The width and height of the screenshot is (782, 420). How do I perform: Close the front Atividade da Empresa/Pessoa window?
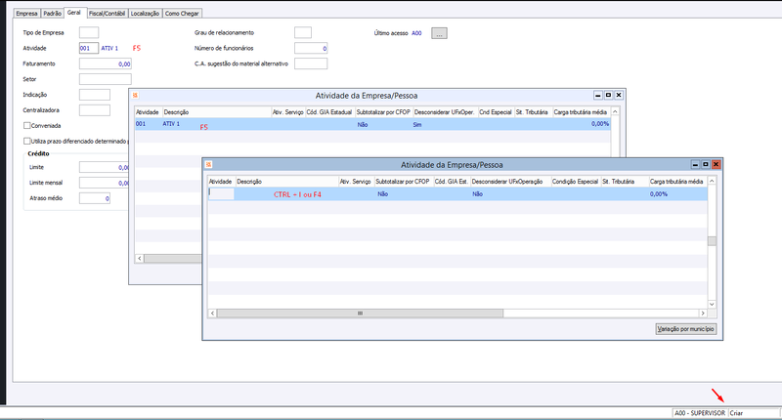pos(716,164)
